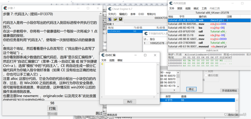Open 视图 menu in 内存浏览器
251x119 pixels.
[188, 8]
